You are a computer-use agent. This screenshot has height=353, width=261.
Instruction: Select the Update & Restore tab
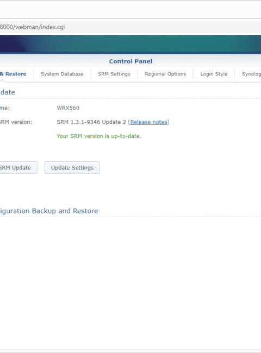13,74
